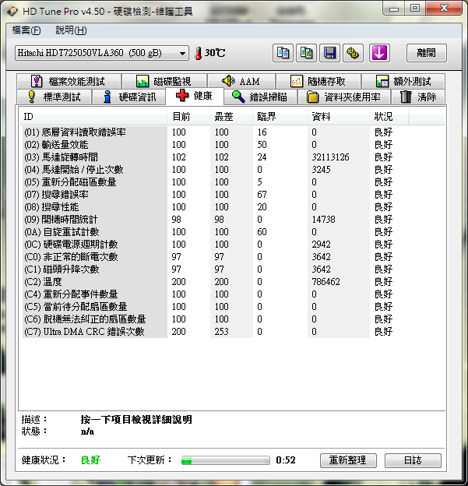This screenshot has width=468, height=486.
Task: Click the copy info to clipboard icon
Action: (x=283, y=53)
